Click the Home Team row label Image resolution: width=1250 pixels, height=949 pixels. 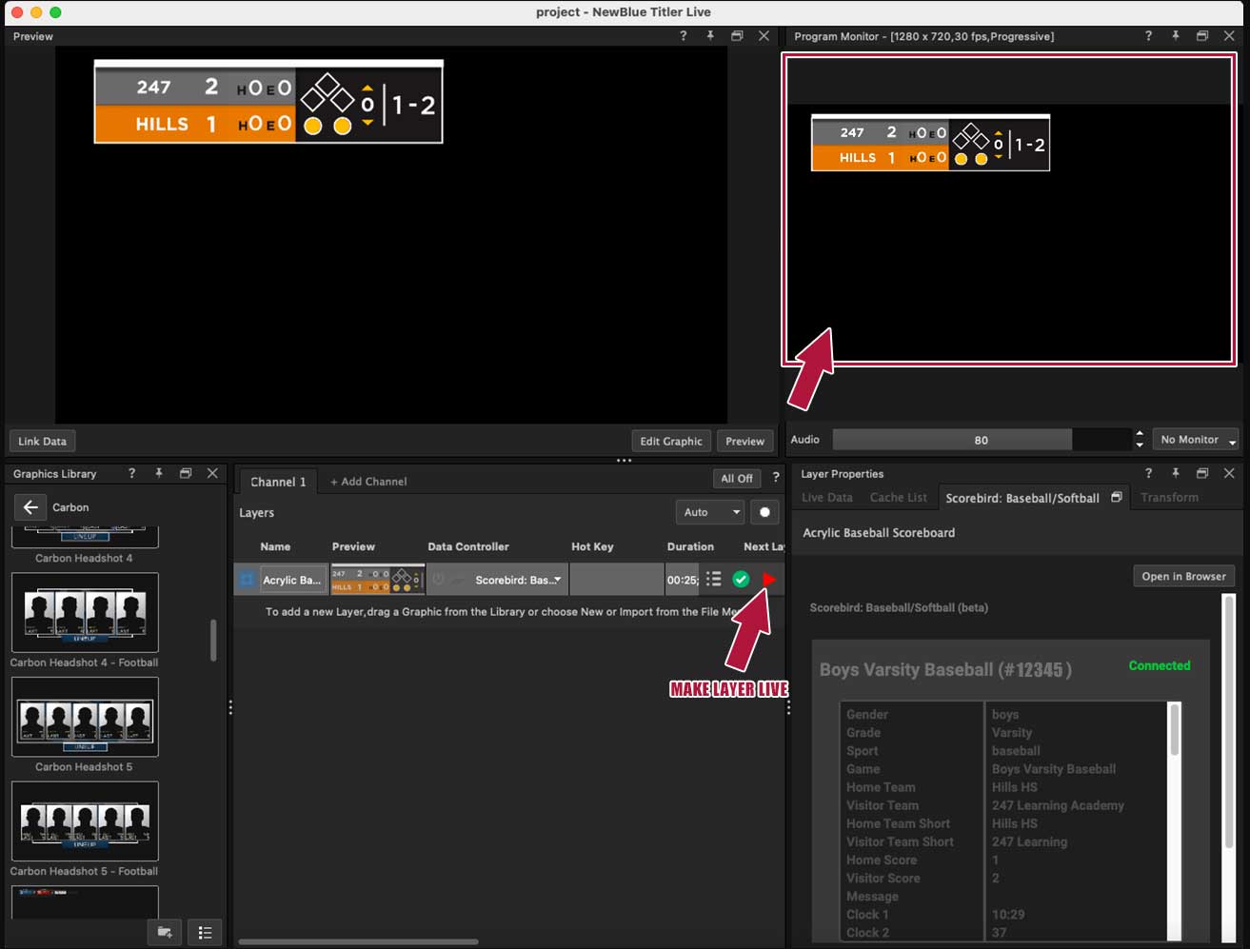[x=881, y=787]
